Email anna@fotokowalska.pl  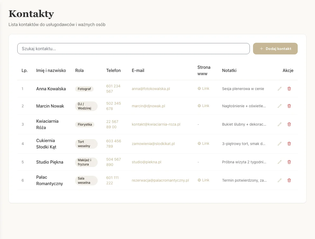pos(151,89)
